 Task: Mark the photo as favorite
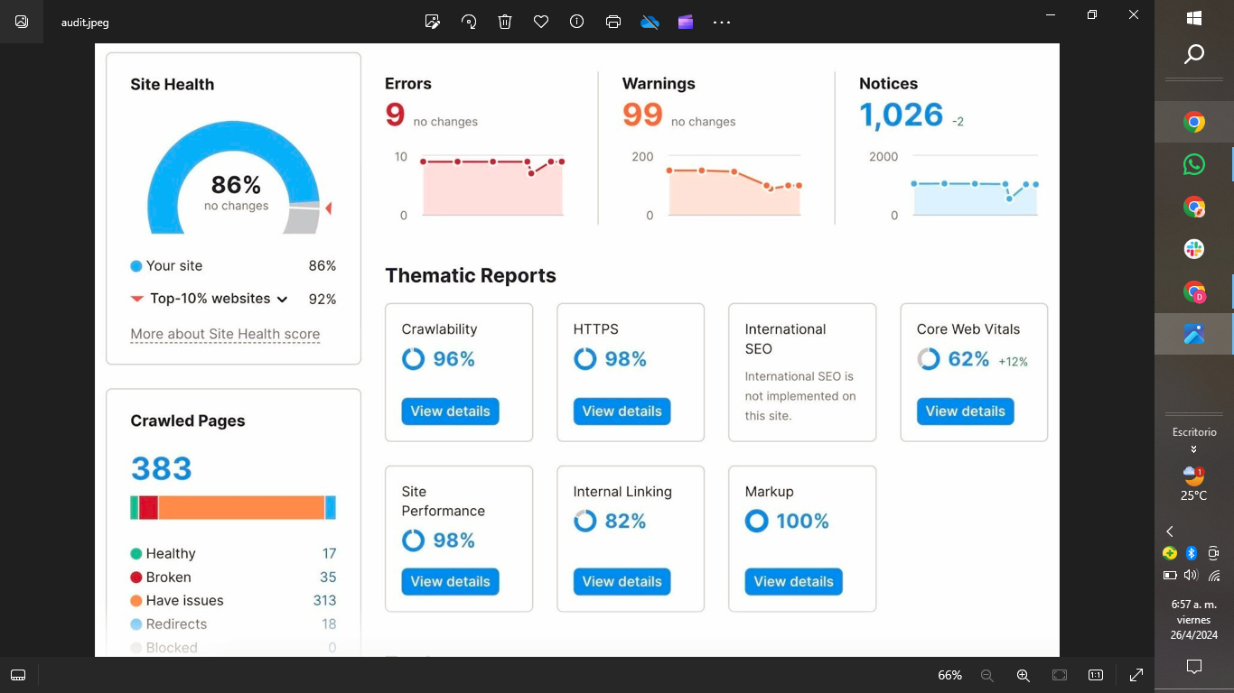(x=541, y=22)
